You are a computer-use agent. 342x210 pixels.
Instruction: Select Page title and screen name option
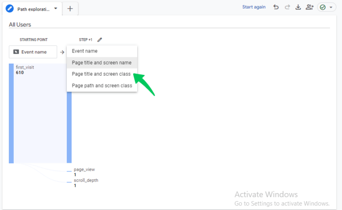[x=102, y=63]
